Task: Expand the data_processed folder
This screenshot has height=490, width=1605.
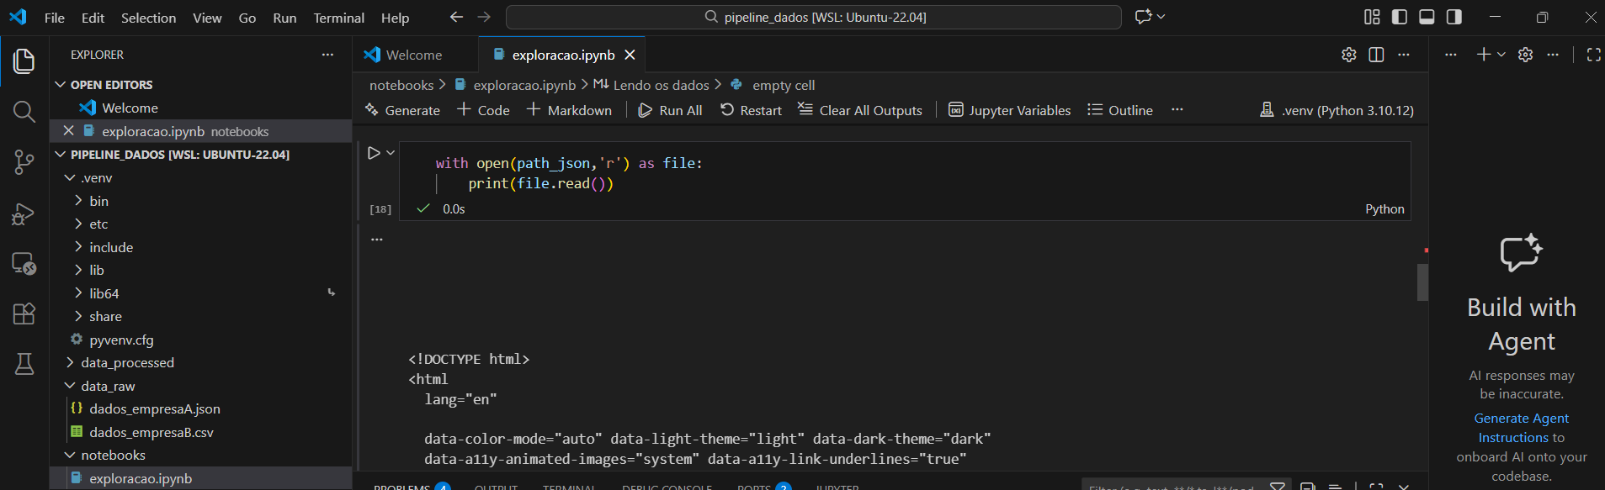Action: (127, 363)
